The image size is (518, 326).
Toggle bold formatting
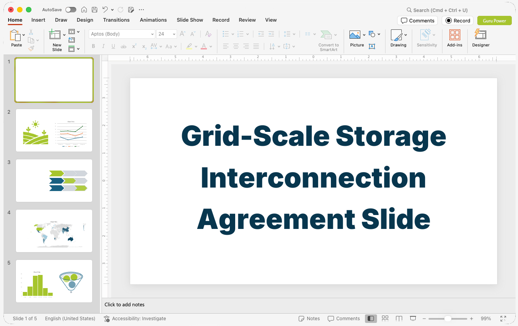point(93,46)
